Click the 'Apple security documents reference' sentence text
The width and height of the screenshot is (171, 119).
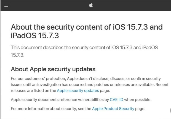click(60, 99)
